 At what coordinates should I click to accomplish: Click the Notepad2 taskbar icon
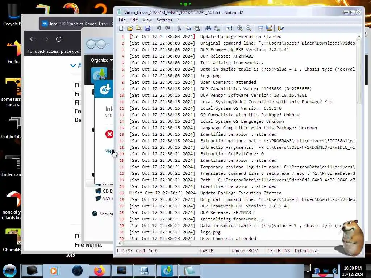[189, 271]
